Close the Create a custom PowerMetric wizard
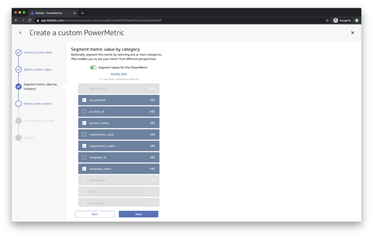373x237 pixels. point(353,33)
